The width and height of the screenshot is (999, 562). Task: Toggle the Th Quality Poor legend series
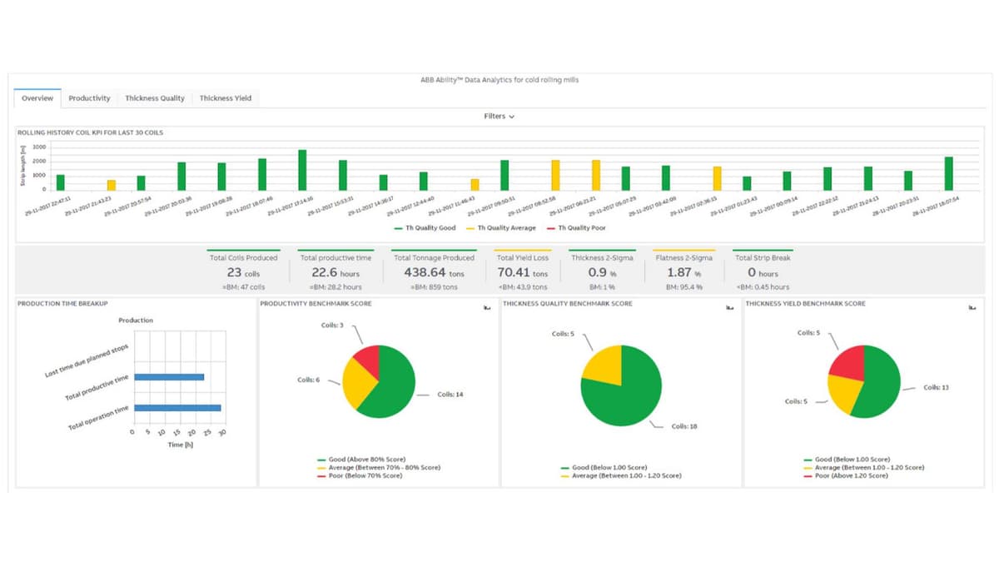pyautogui.click(x=576, y=228)
